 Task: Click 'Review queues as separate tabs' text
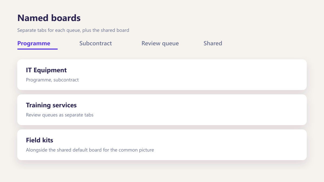click(60, 115)
